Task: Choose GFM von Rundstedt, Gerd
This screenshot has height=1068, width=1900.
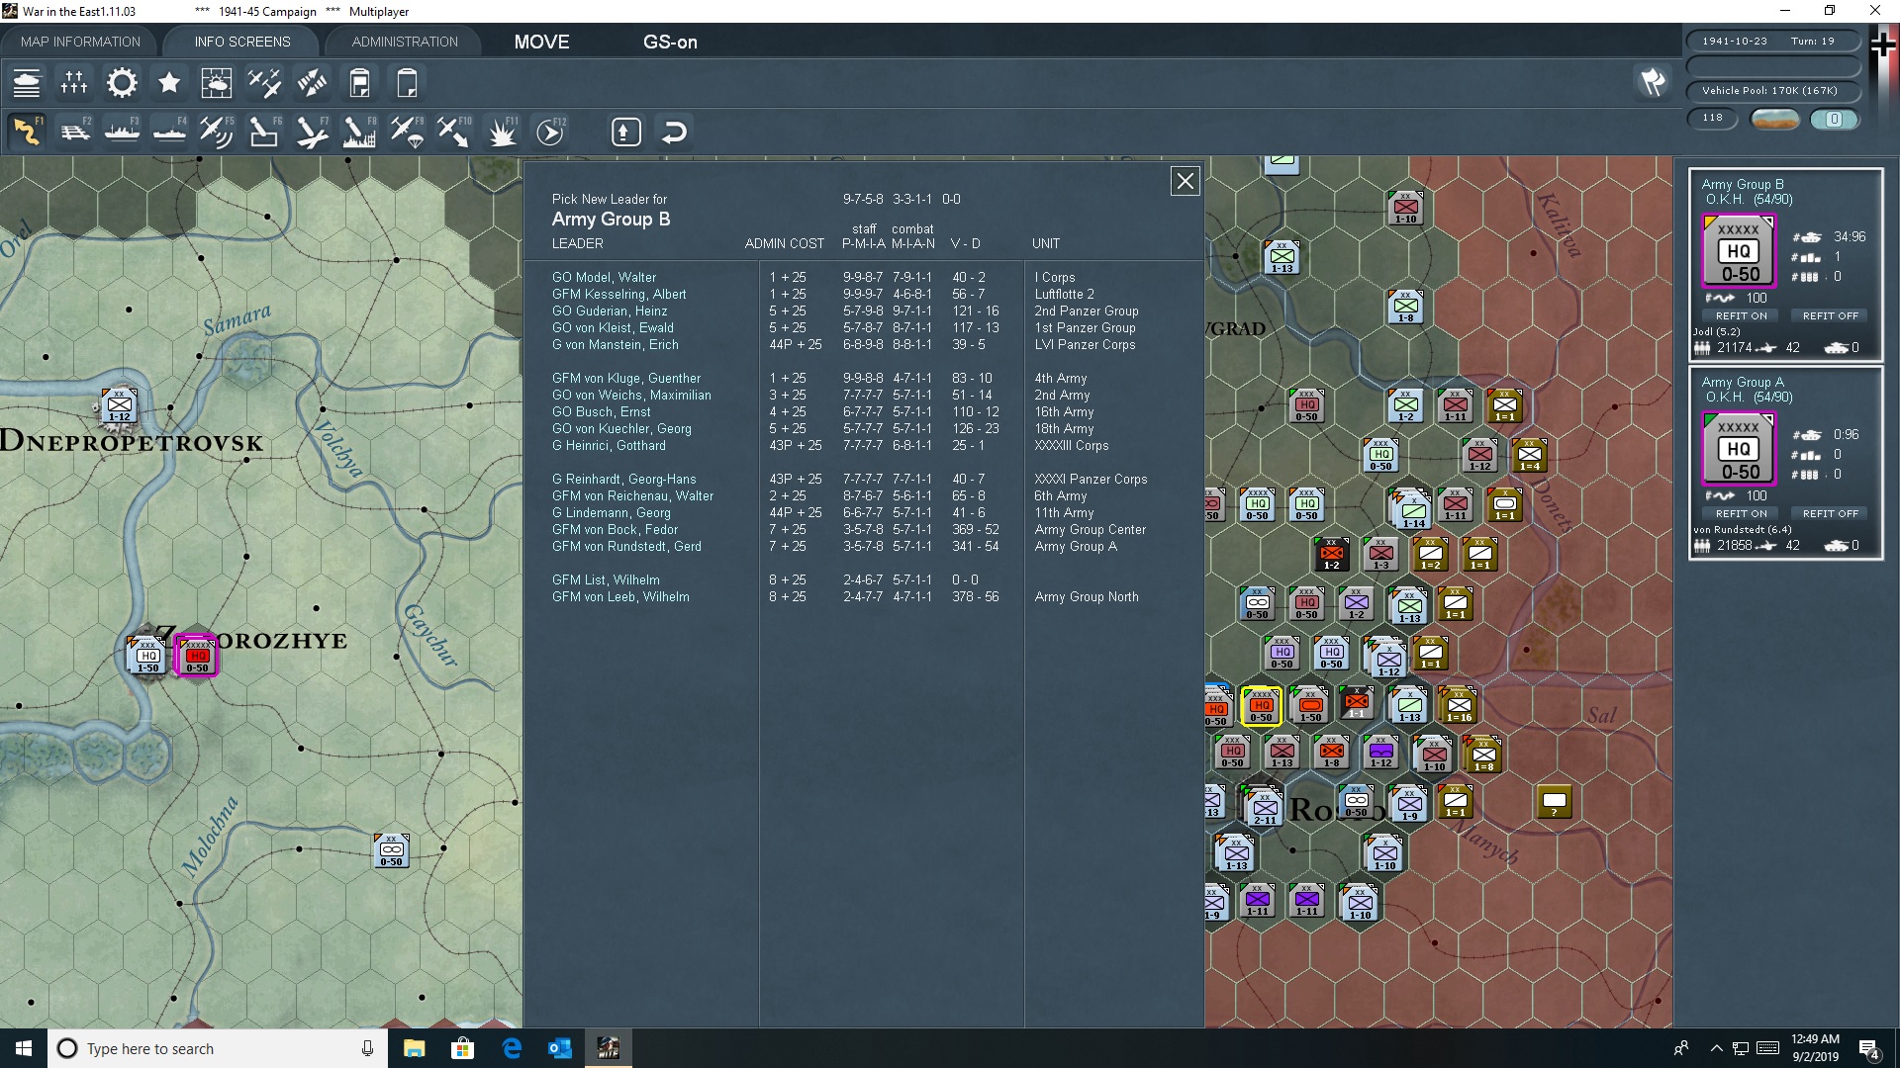Action: point(626,546)
